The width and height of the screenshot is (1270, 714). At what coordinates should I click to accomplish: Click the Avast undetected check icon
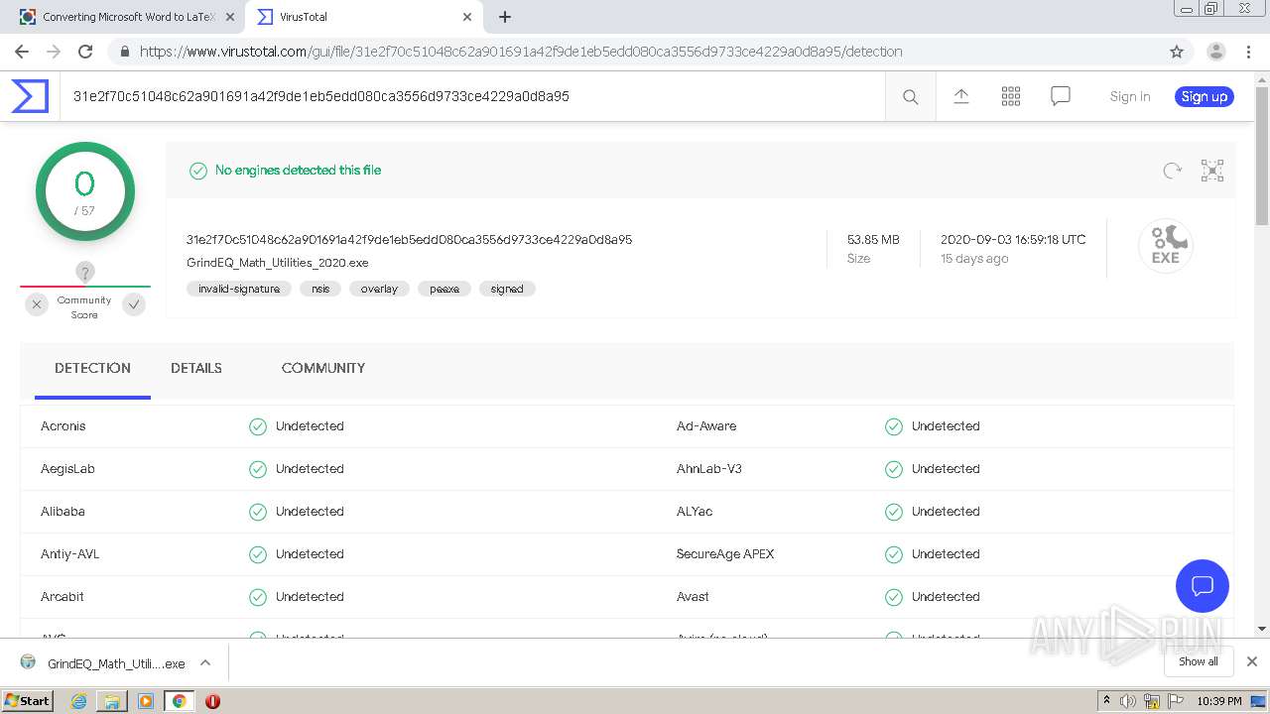(894, 597)
